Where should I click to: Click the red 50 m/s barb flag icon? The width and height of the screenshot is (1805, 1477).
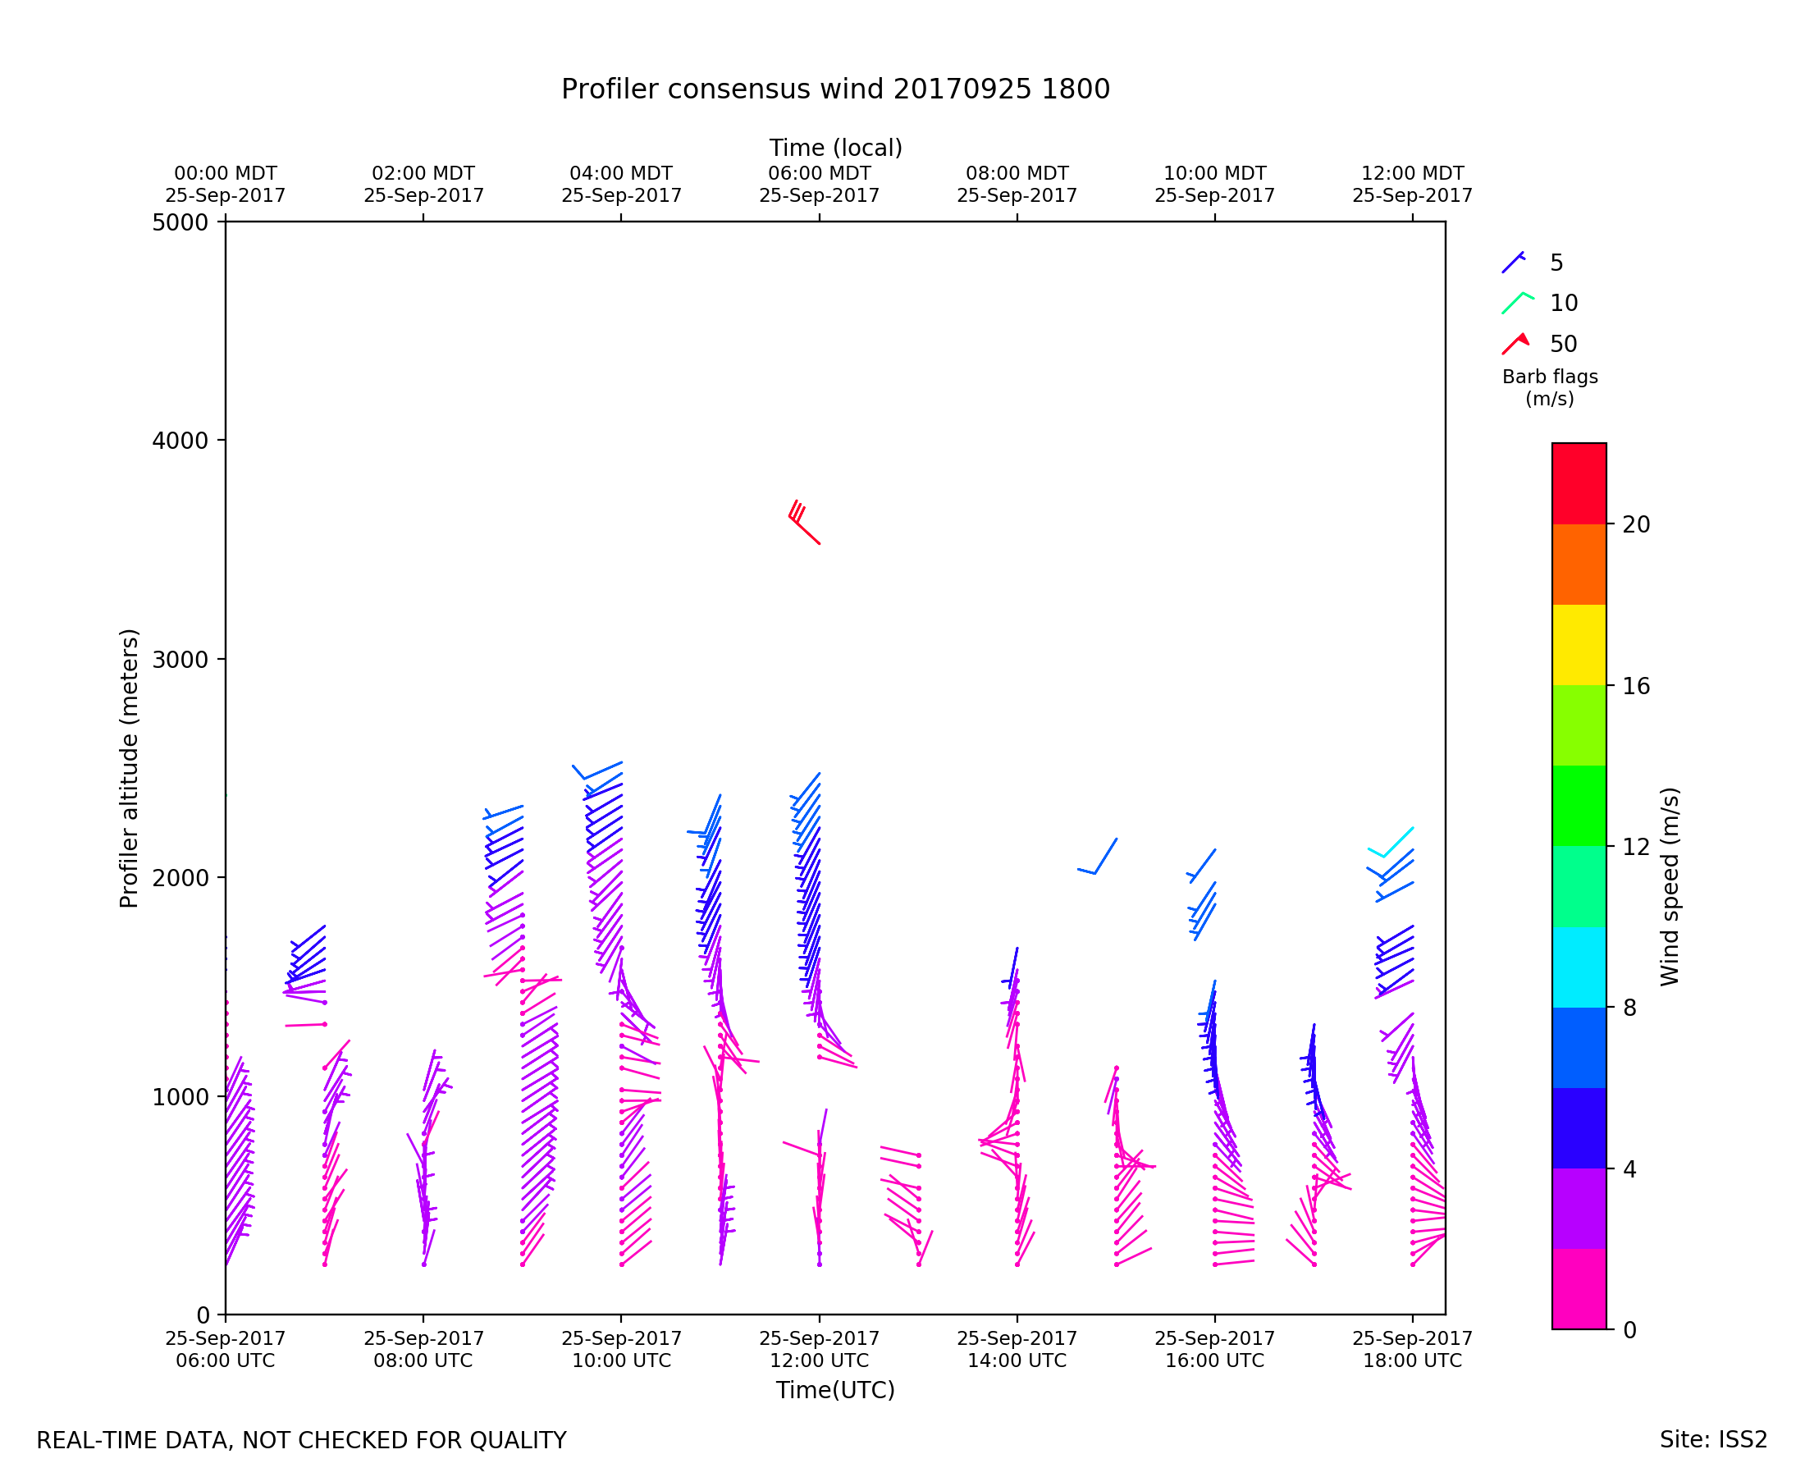[1515, 344]
